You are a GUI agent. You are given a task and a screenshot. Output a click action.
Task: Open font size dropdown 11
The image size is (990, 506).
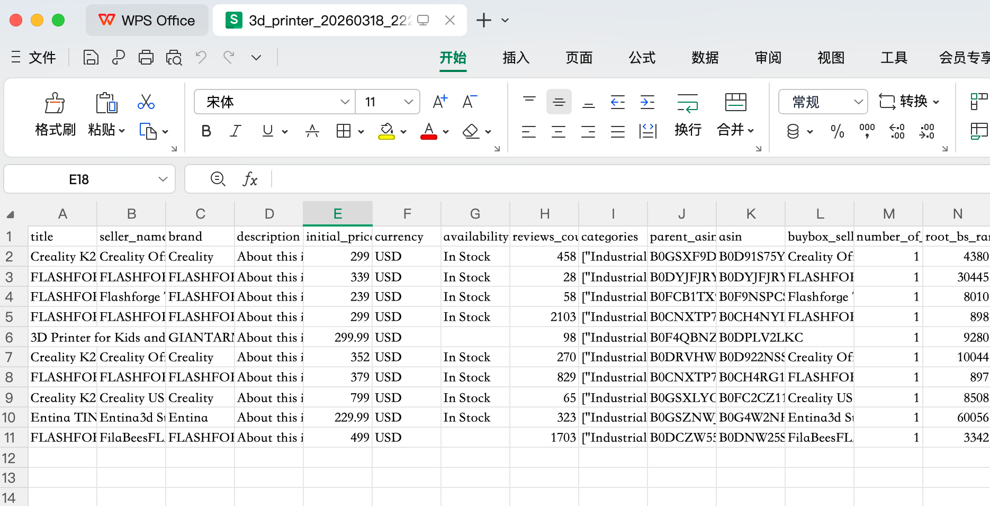tap(408, 102)
